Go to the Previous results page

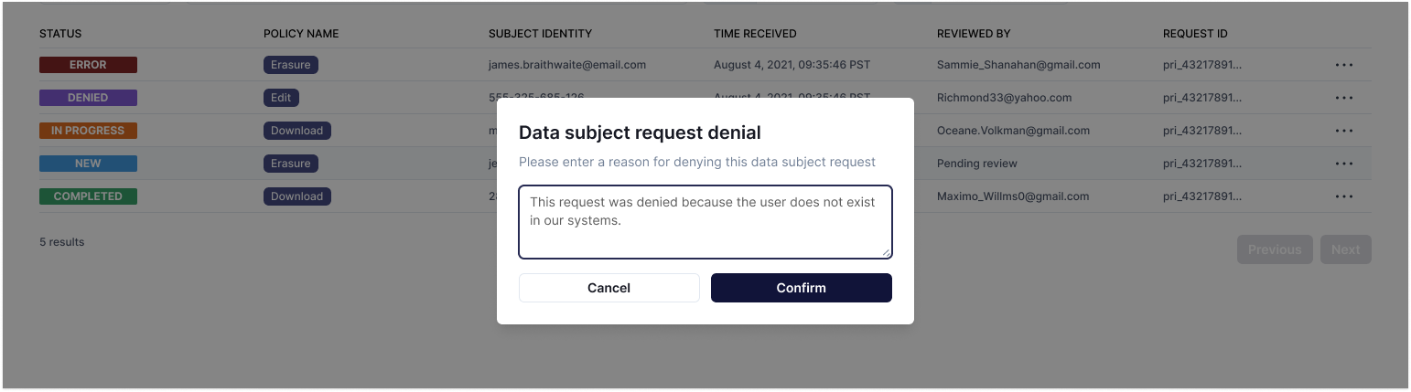(1275, 249)
